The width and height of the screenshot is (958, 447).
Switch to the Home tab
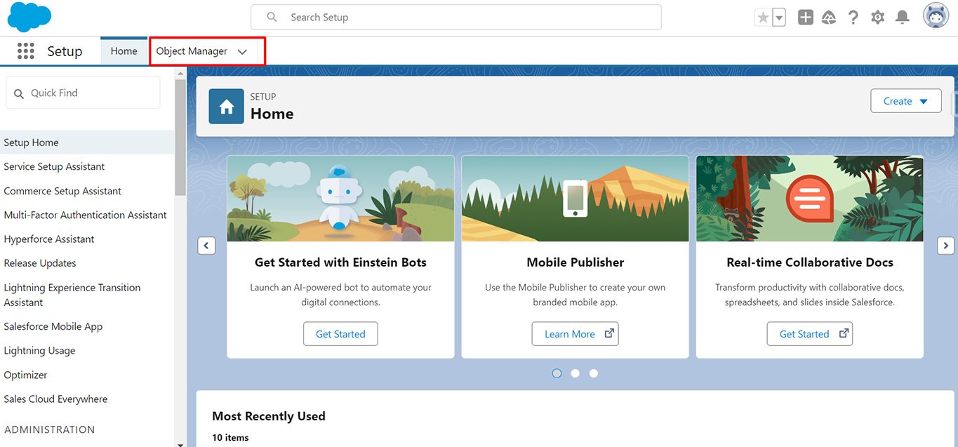(x=124, y=51)
